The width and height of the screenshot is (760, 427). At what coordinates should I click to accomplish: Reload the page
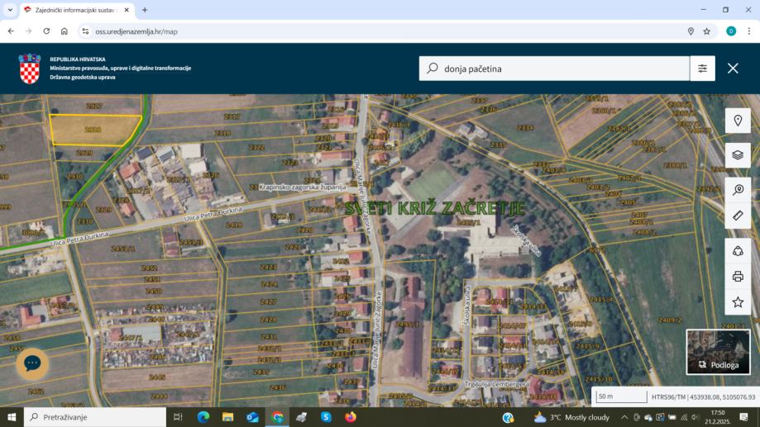pyautogui.click(x=46, y=31)
